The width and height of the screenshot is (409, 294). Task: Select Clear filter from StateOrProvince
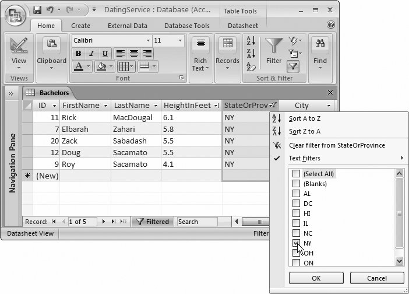337,145
